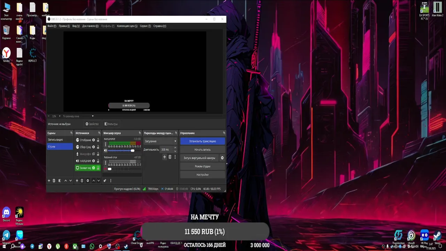Toggle visibility of Сбор Сред source

point(93,147)
